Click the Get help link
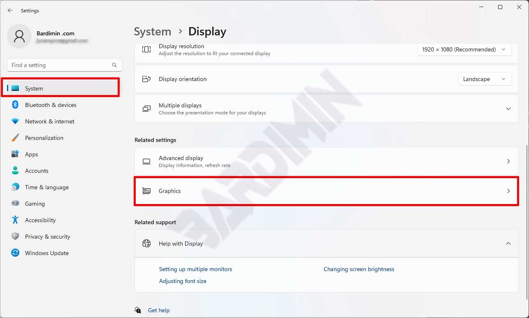 point(159,310)
